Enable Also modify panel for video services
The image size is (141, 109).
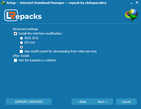pos(21,51)
